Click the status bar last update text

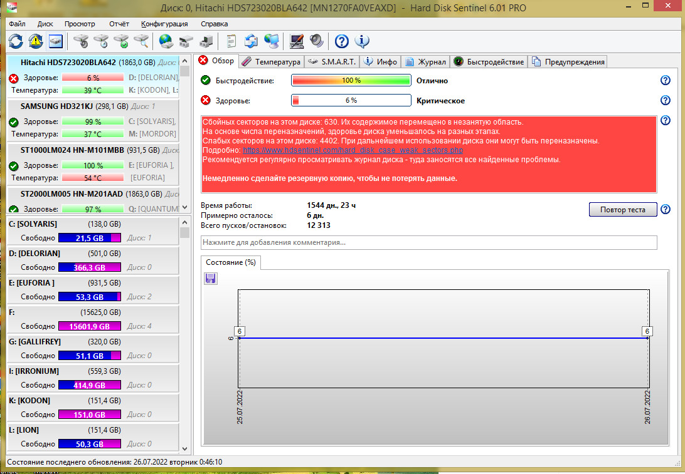[x=114, y=462]
